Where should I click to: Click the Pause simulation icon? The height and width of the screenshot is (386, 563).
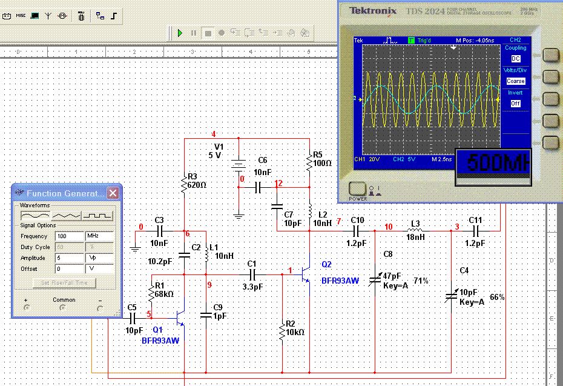(194, 33)
